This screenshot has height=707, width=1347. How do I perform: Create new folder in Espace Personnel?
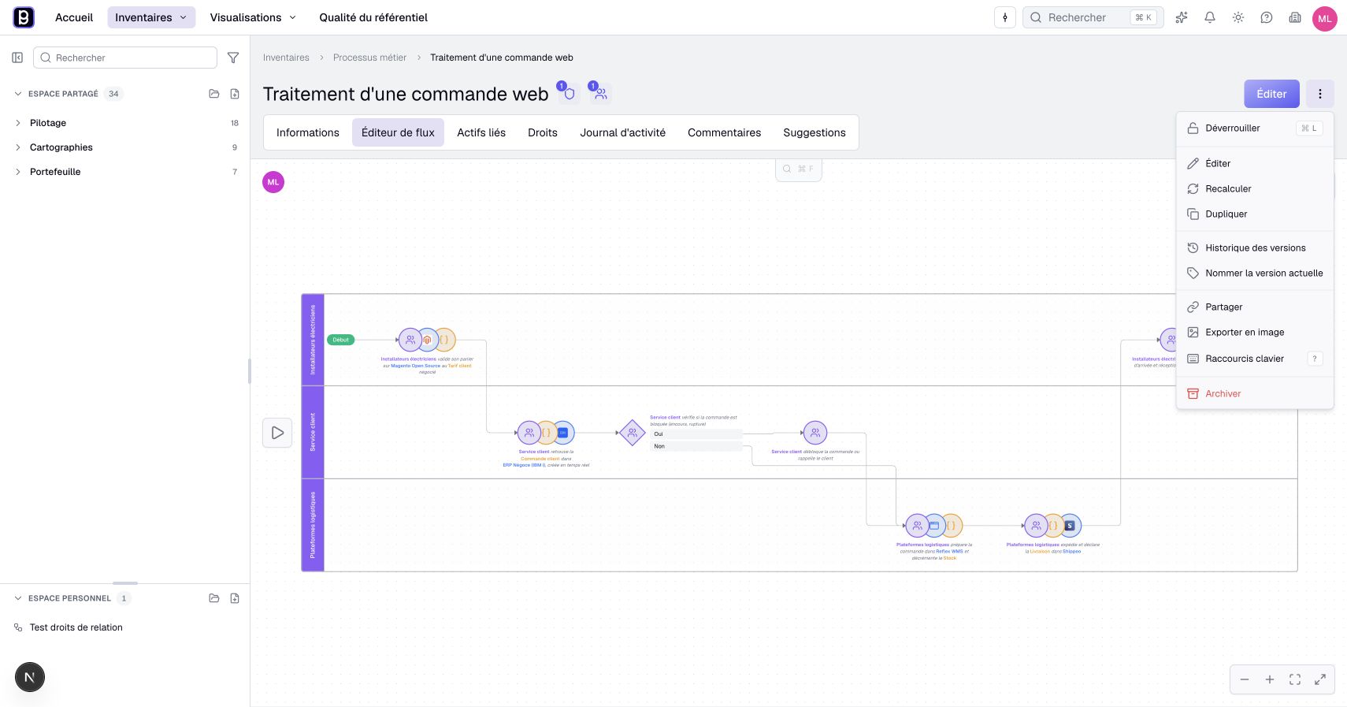click(214, 598)
